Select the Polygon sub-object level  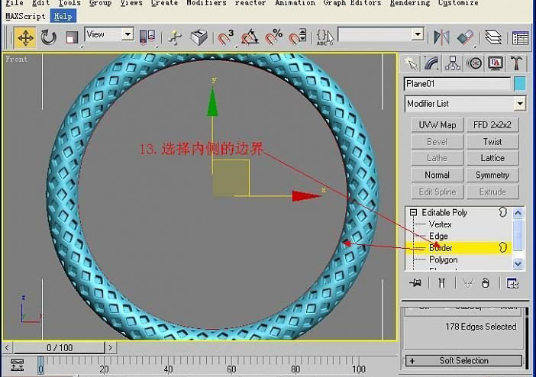click(443, 259)
